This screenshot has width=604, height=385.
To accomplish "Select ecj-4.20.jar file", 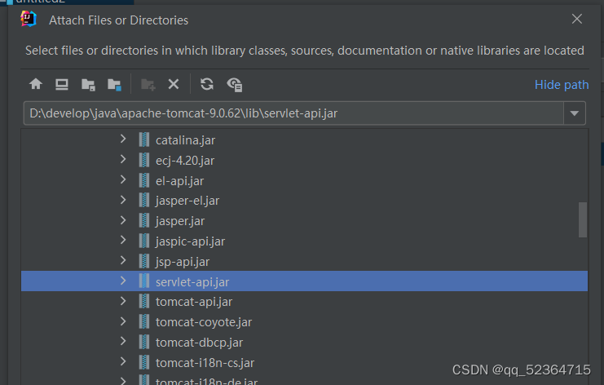I will (185, 161).
